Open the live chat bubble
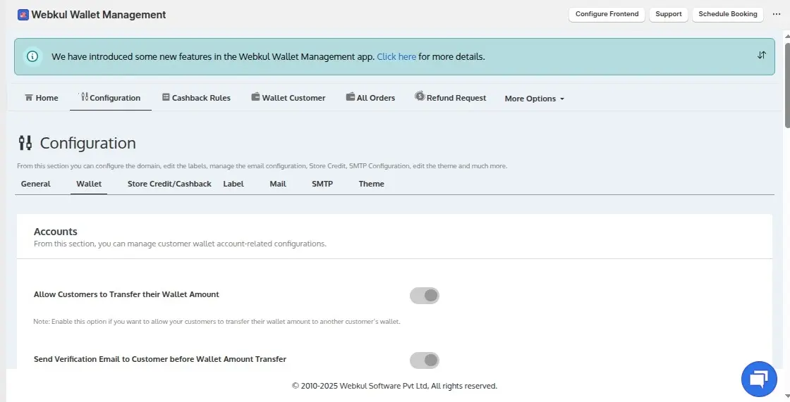 point(759,379)
